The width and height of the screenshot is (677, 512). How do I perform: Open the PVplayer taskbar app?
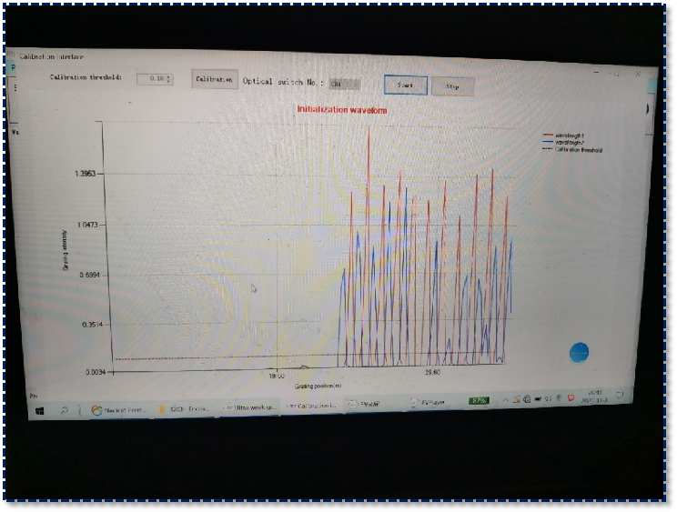pyautogui.click(x=428, y=403)
